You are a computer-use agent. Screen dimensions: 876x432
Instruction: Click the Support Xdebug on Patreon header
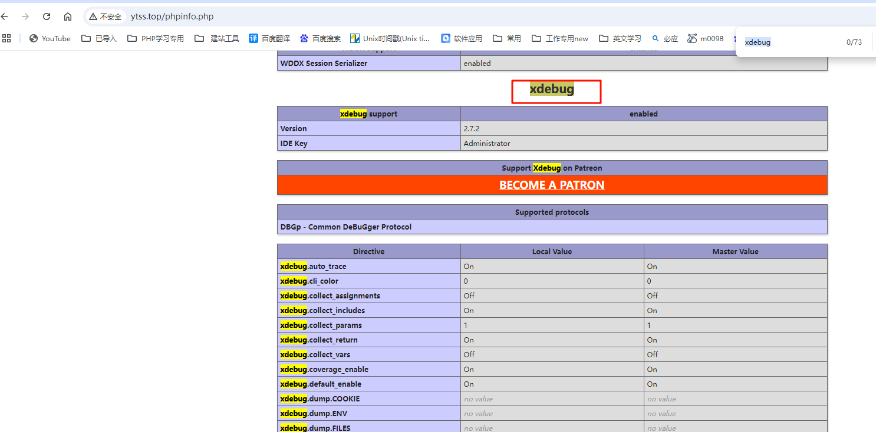552,168
